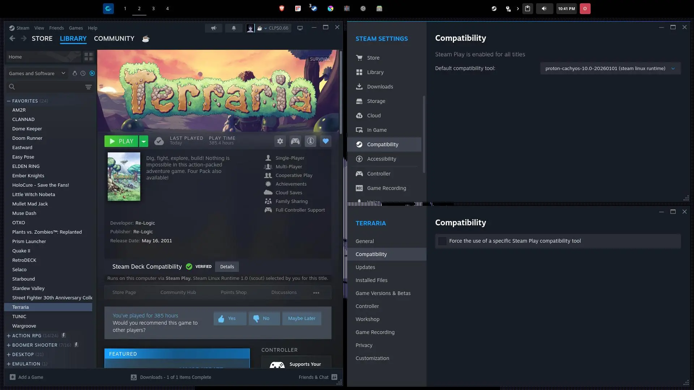This screenshot has width=694, height=390.
Task: Open Terraria's Community Hub link
Action: [178, 292]
